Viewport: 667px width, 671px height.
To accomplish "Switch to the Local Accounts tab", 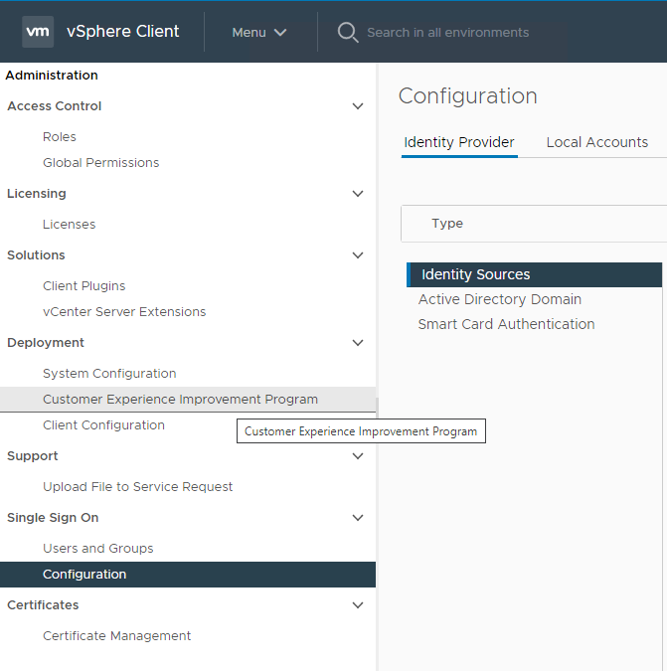I will click(x=596, y=142).
